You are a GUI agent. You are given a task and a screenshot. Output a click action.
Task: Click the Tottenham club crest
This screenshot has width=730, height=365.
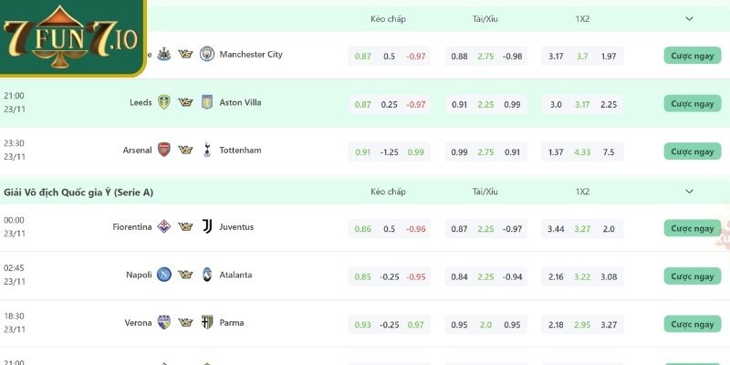coord(206,151)
